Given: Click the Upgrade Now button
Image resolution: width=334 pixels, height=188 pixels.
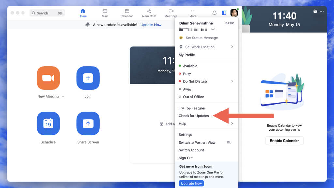Looking at the screenshot, I should click(x=191, y=183).
